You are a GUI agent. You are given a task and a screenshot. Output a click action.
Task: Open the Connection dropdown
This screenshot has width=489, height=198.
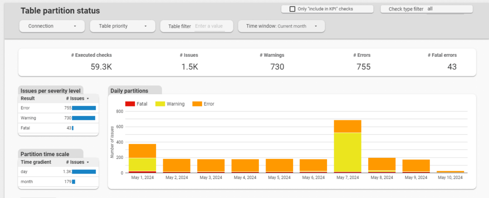[x=52, y=26]
